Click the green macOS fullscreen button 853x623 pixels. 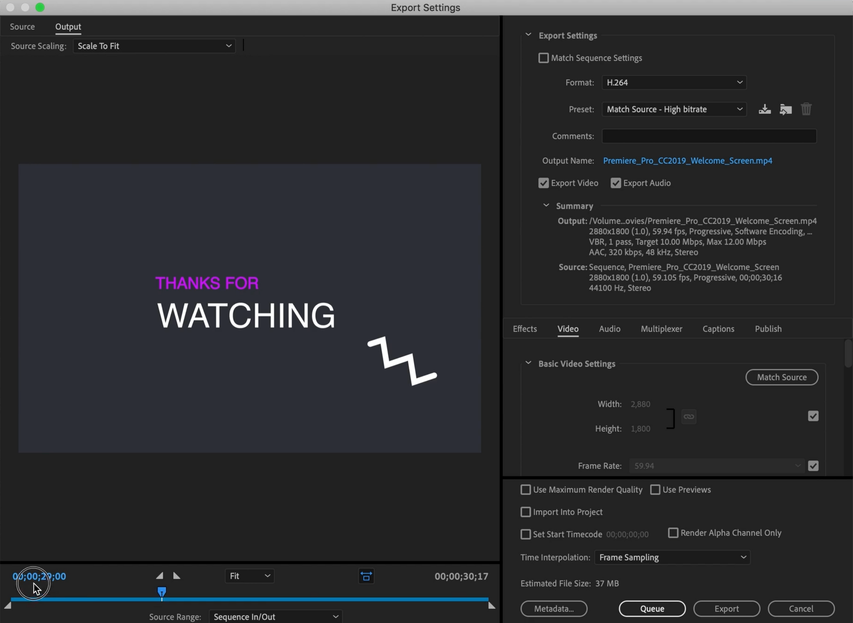pyautogui.click(x=40, y=7)
